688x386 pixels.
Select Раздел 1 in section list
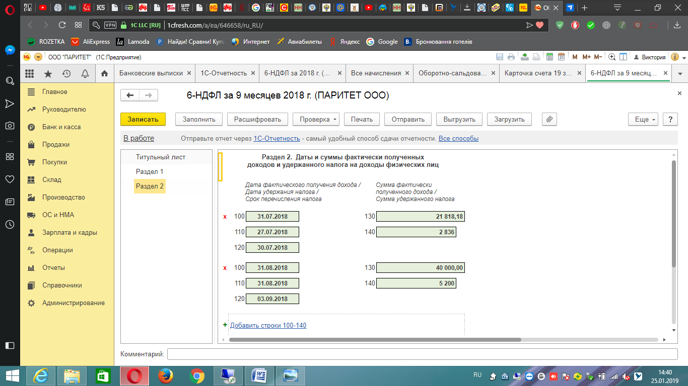[150, 172]
